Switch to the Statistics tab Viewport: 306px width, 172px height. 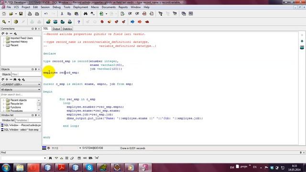pos(67,29)
